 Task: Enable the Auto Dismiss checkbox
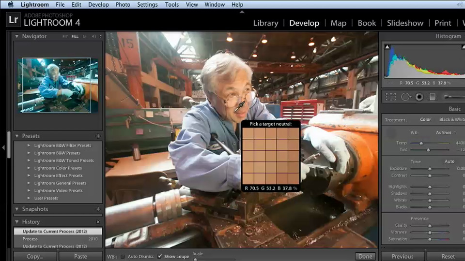123,257
